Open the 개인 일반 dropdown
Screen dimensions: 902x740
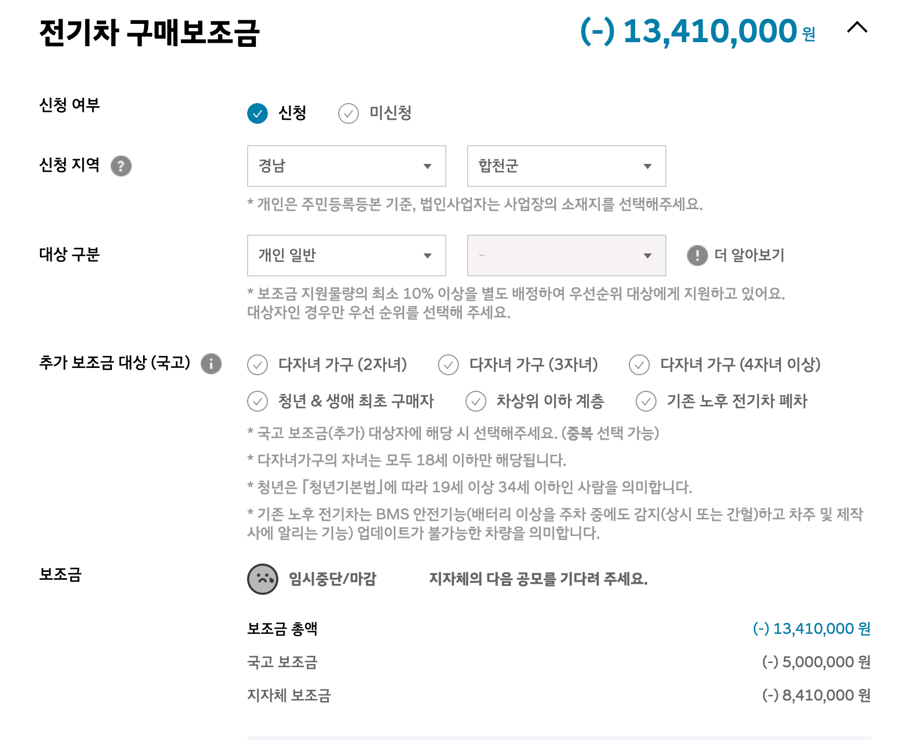click(x=346, y=256)
